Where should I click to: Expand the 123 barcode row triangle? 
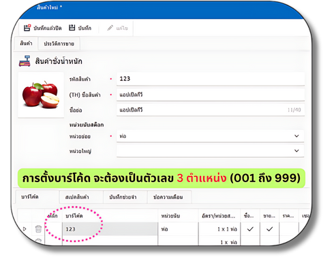(25, 229)
